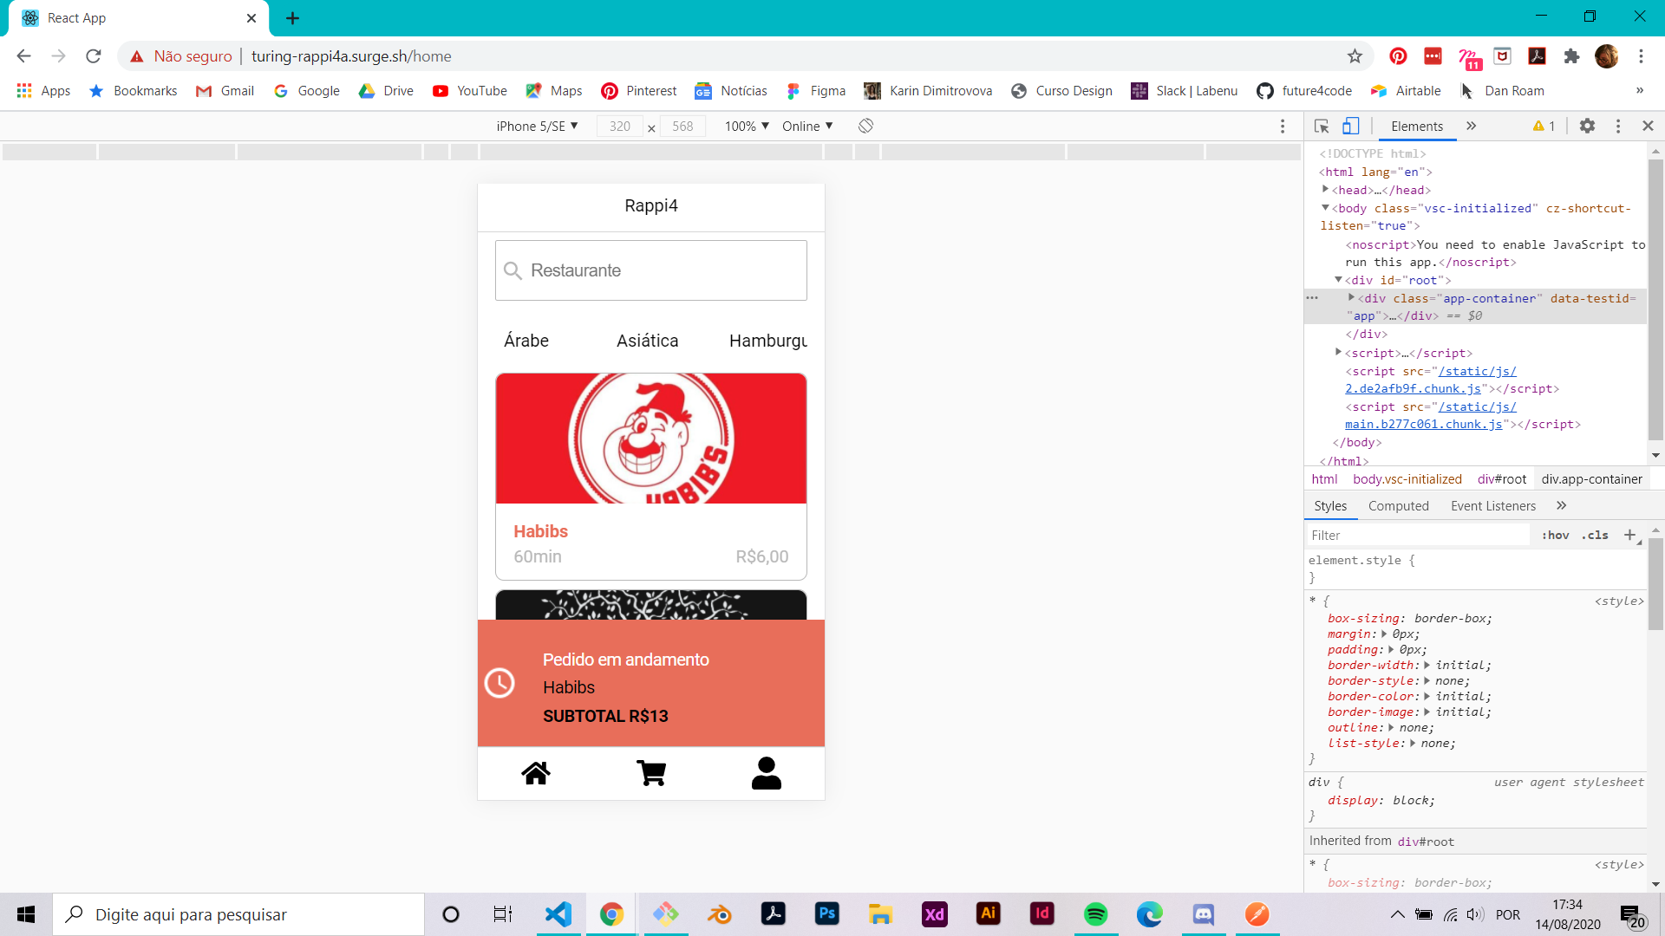Open the profile person icon
The image size is (1665, 936).
(766, 773)
